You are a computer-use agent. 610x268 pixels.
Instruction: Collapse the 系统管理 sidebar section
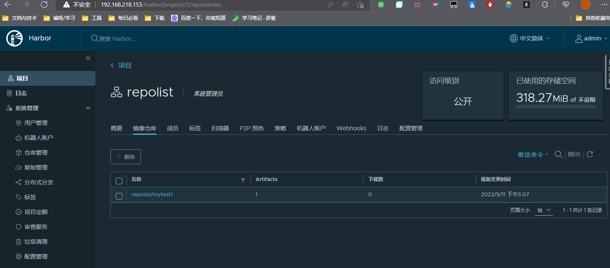tap(88, 108)
